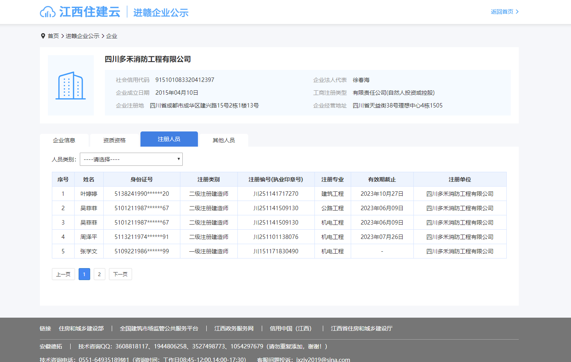The image size is (571, 362).
Task: Click the location pin icon in breadcrumb
Action: tap(43, 36)
